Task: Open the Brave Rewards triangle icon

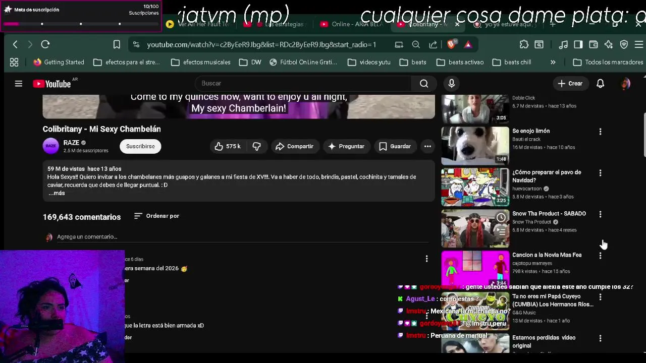Action: tap(468, 44)
